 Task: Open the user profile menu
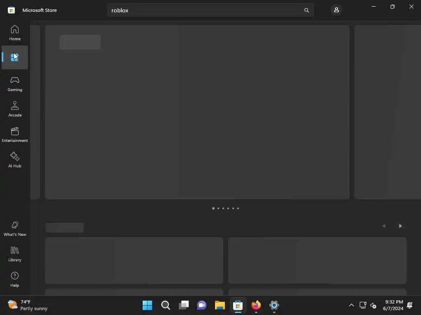point(336,10)
